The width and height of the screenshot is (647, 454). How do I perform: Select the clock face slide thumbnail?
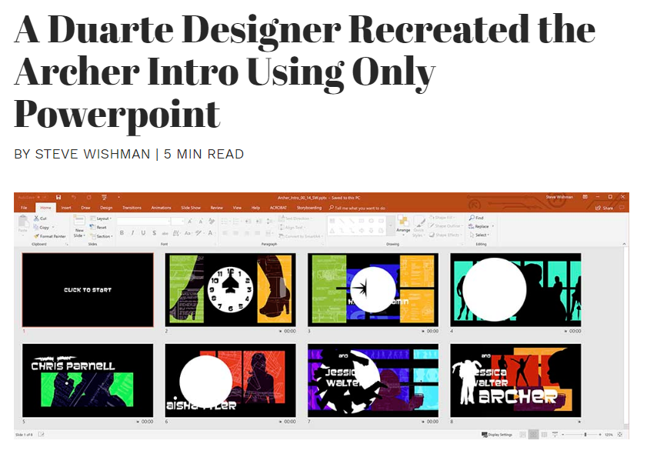coord(230,290)
